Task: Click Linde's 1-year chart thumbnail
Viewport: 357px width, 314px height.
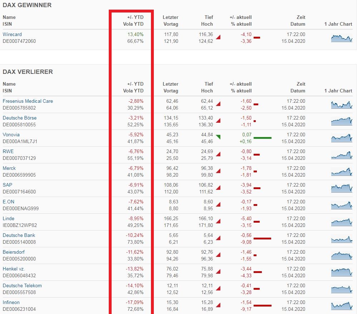Action: click(342, 222)
